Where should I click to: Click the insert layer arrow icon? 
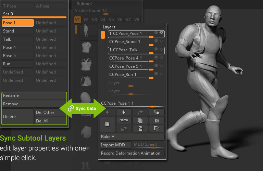(157, 112)
